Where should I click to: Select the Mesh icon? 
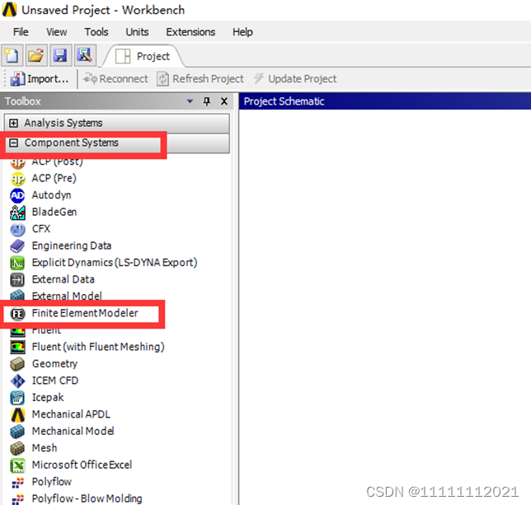[x=17, y=448]
